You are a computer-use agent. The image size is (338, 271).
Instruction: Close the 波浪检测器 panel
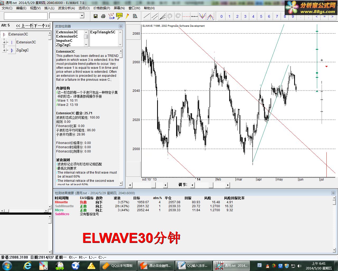tap(121, 26)
